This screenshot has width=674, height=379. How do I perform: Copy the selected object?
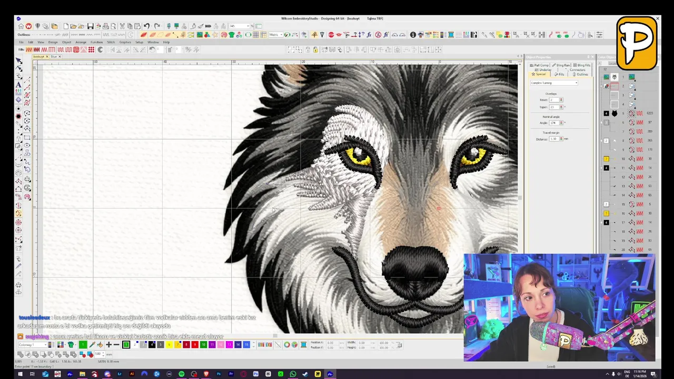(x=130, y=26)
